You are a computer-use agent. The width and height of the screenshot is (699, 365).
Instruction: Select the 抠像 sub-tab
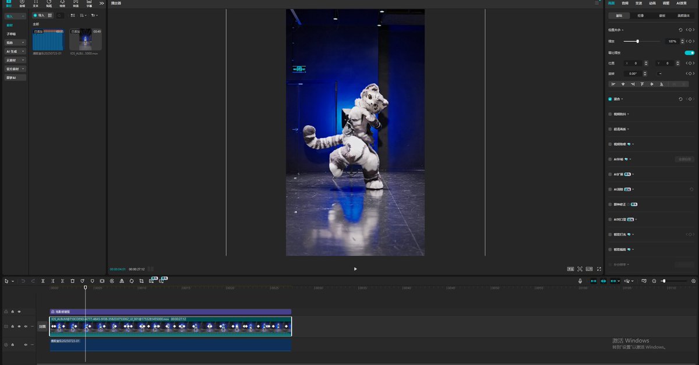(640, 16)
